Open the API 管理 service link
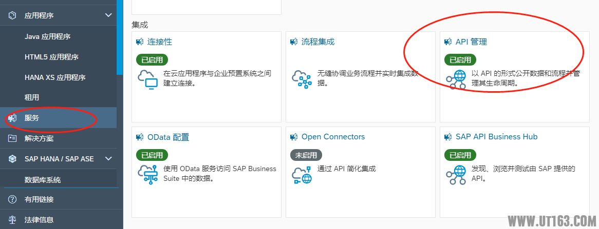 472,42
